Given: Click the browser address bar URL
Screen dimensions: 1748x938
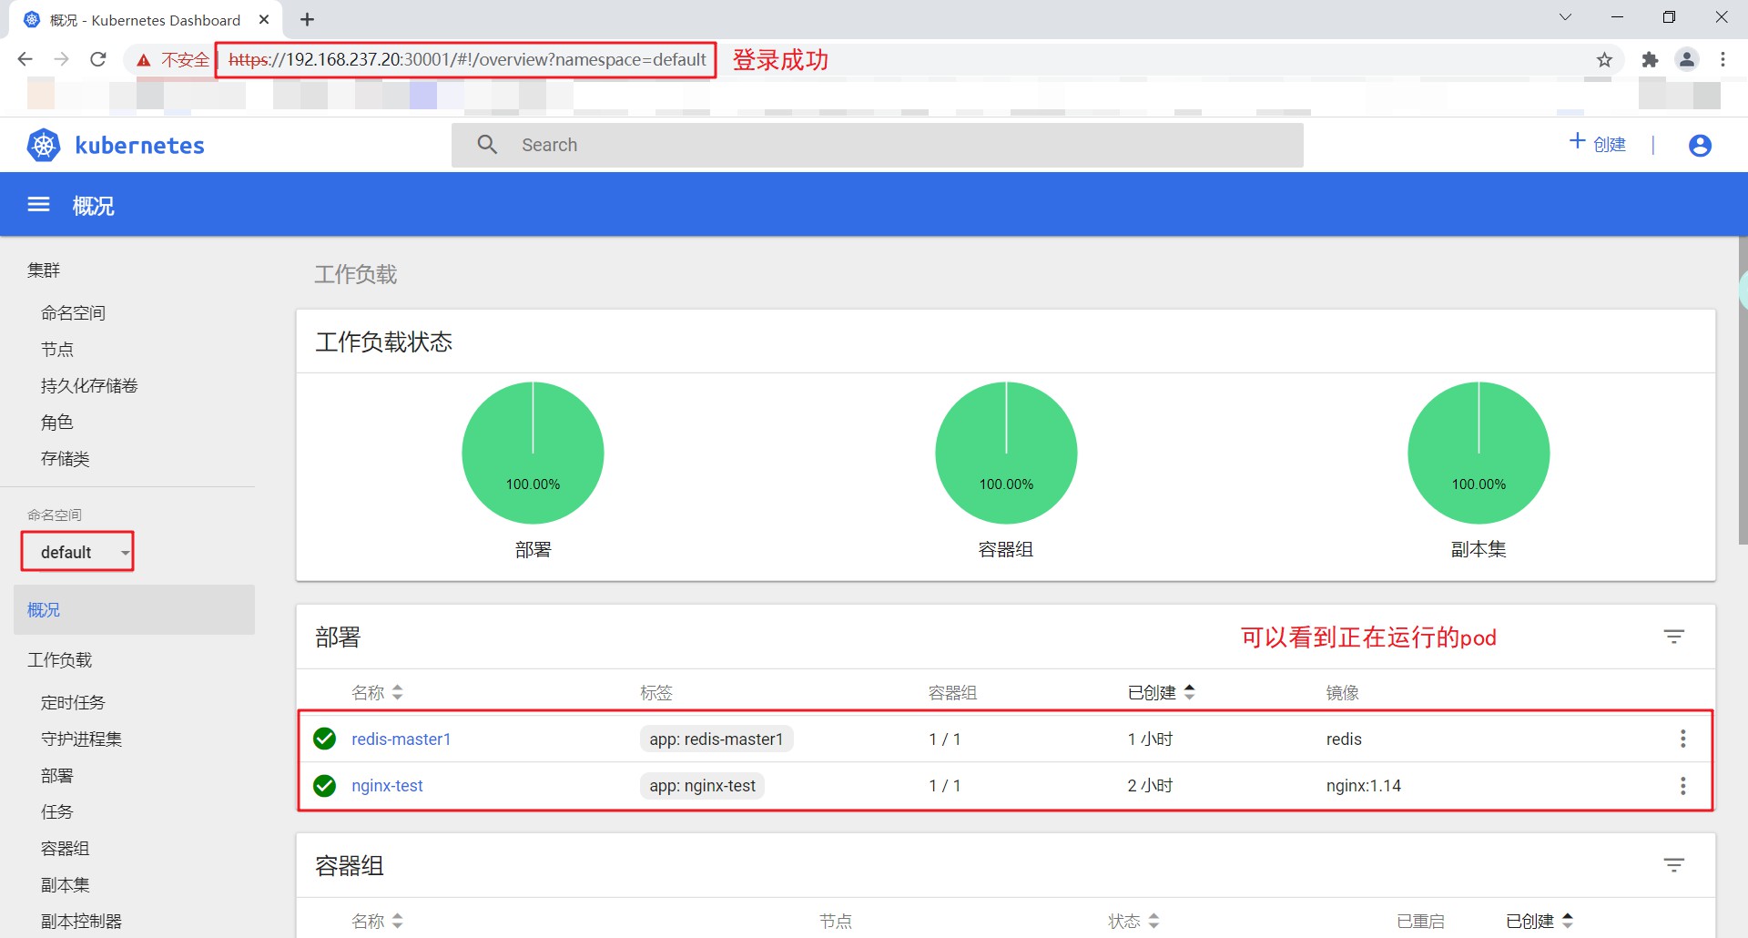Looking at the screenshot, I should [467, 60].
